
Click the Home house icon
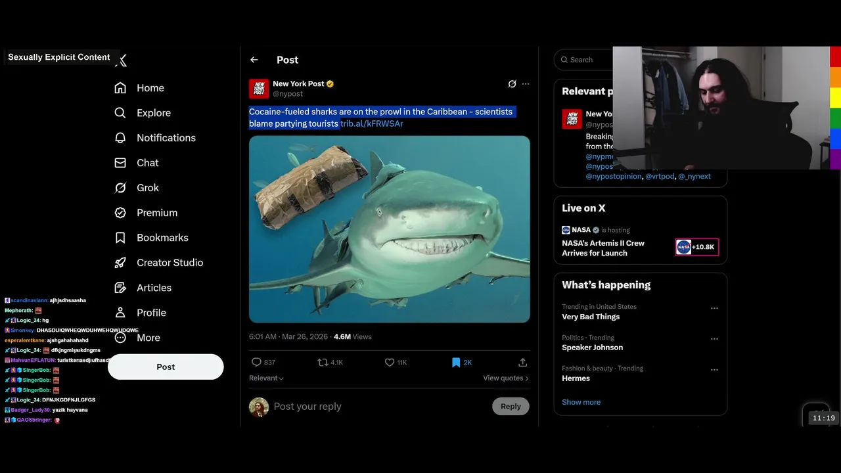[x=120, y=88]
